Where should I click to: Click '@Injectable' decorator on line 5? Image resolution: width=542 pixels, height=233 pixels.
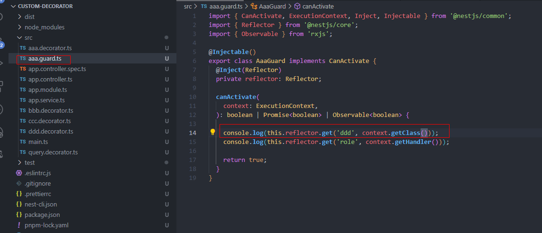click(x=229, y=52)
